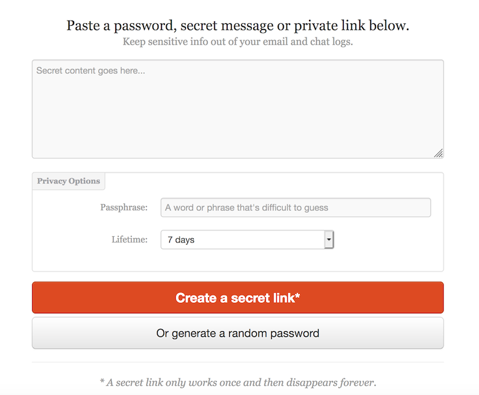Click inside the large secret content textarea

[238, 109]
